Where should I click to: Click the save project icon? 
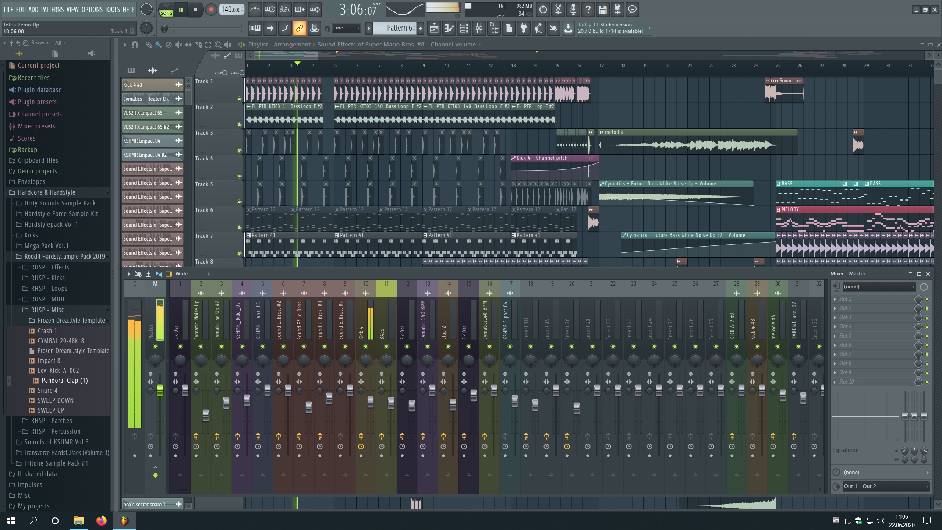[602, 10]
